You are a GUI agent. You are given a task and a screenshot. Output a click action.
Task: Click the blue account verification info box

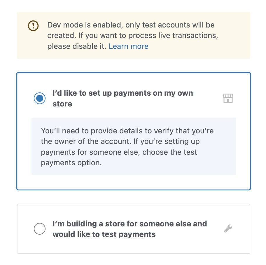133,146
